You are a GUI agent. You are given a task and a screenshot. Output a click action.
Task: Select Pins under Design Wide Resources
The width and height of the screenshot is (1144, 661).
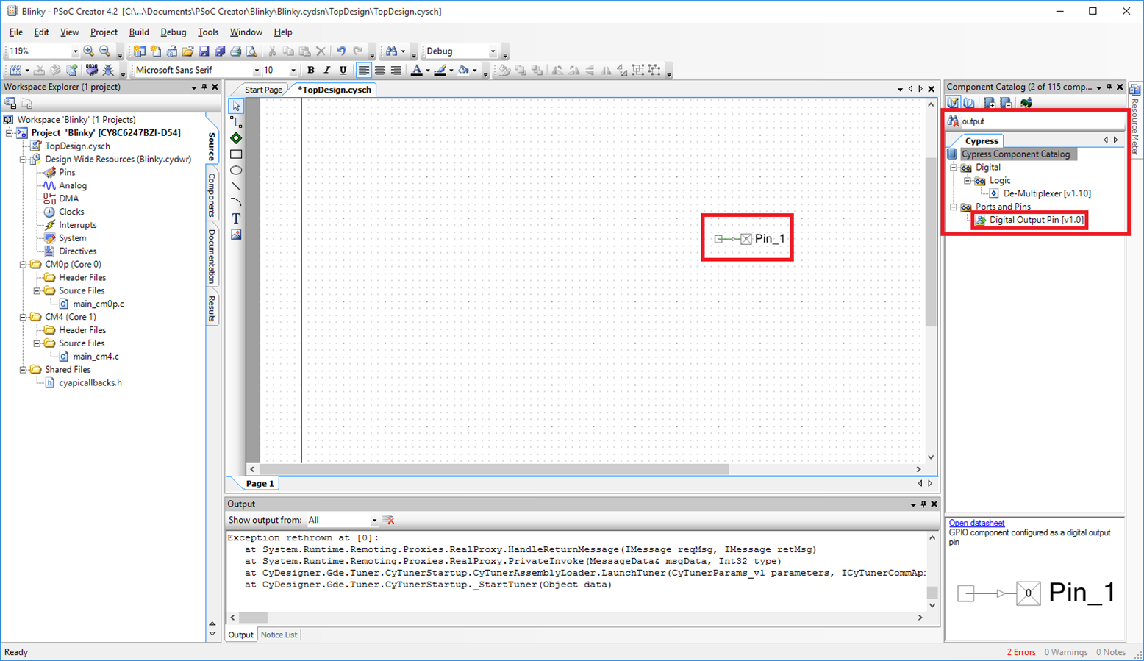(67, 172)
